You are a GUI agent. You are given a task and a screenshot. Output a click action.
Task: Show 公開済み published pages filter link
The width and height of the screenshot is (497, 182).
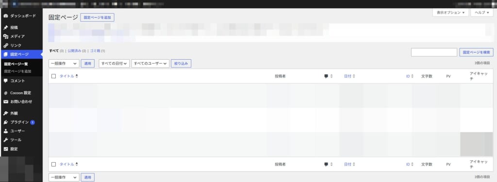pos(74,51)
